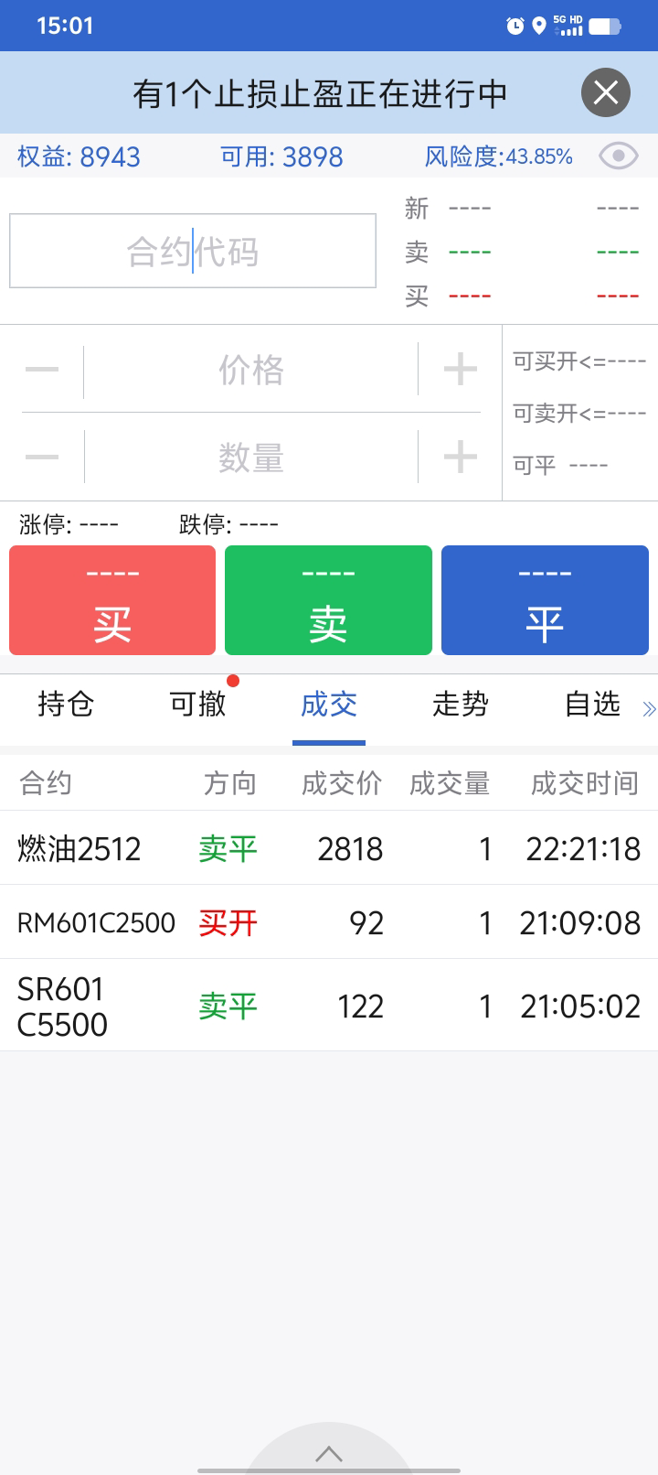
Task: Increase price with the plus button
Action: point(460,370)
